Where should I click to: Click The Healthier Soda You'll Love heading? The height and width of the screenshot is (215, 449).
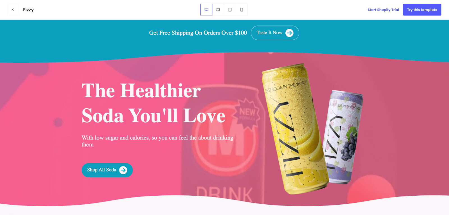click(x=153, y=103)
